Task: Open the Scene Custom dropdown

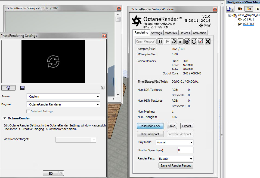Action: [63, 96]
